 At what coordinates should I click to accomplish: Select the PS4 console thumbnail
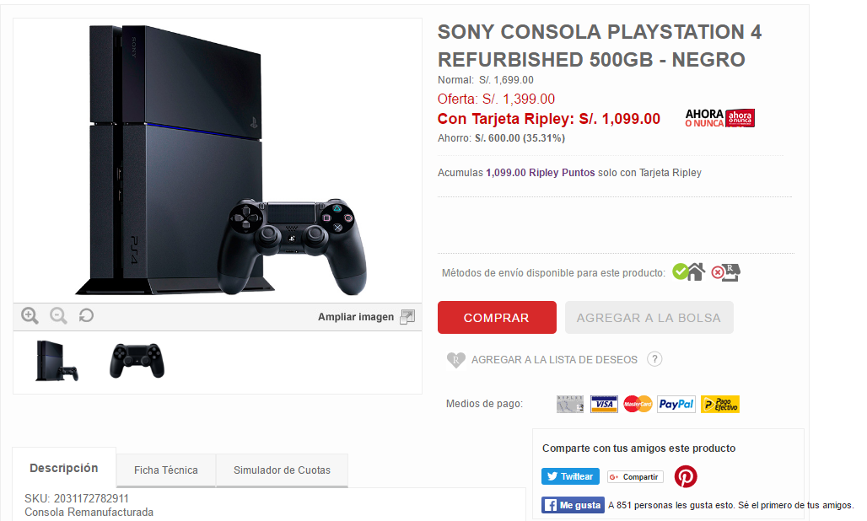pyautogui.click(x=57, y=361)
